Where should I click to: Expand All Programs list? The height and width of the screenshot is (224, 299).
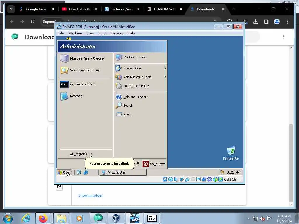point(81,154)
